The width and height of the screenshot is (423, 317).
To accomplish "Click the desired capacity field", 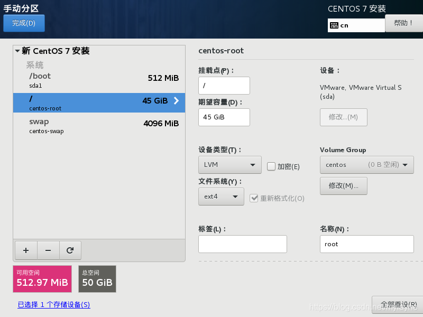I will (224, 117).
